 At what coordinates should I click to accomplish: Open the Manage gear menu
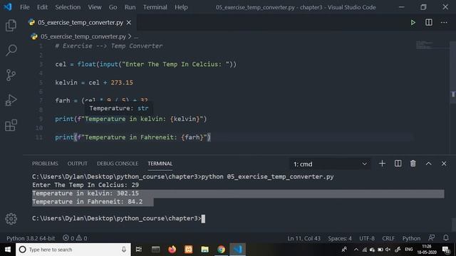(11, 219)
